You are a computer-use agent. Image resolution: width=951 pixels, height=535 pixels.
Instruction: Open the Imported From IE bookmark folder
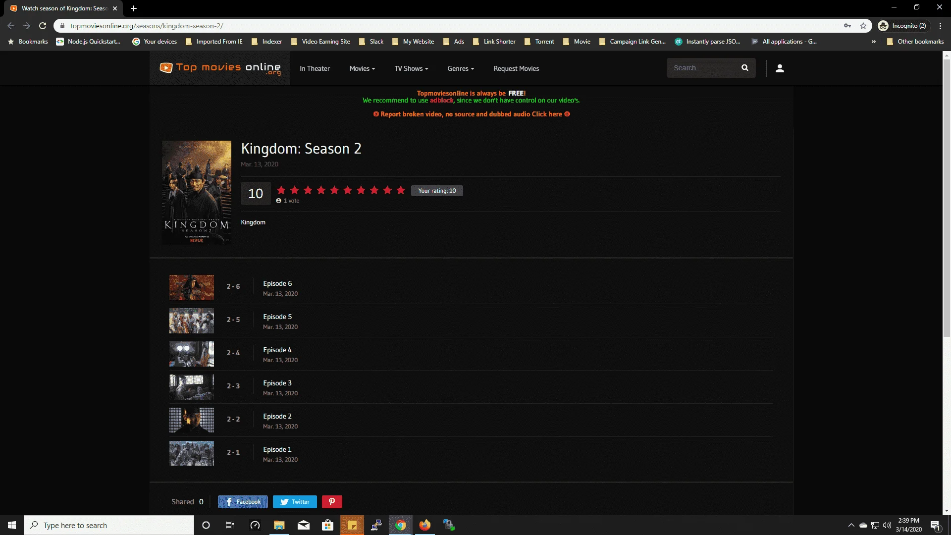click(214, 42)
